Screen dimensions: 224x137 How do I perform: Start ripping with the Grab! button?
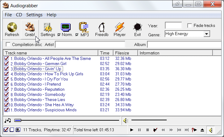pos(30,30)
